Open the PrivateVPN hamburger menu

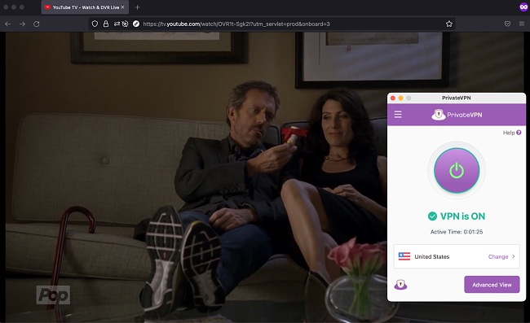(x=398, y=114)
